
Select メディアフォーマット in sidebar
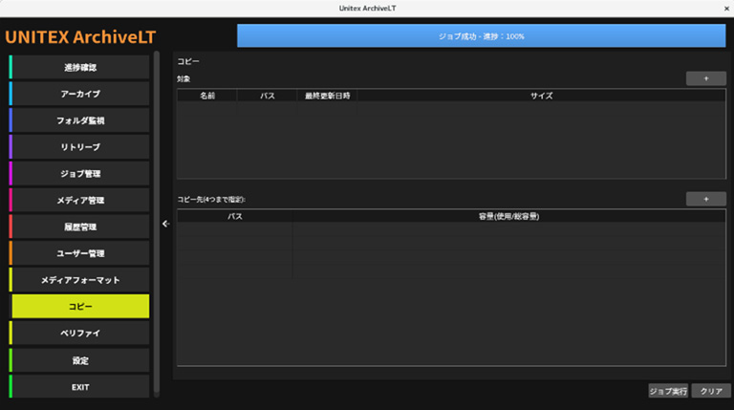79,280
